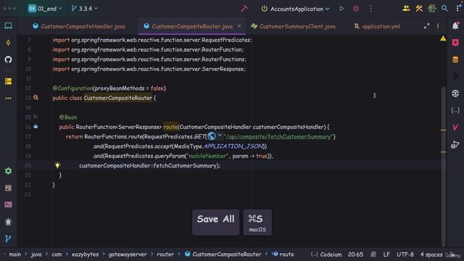Viewport: 464px width, 261px height.
Task: Run AccountsApplication with the play button
Action: 341,9
